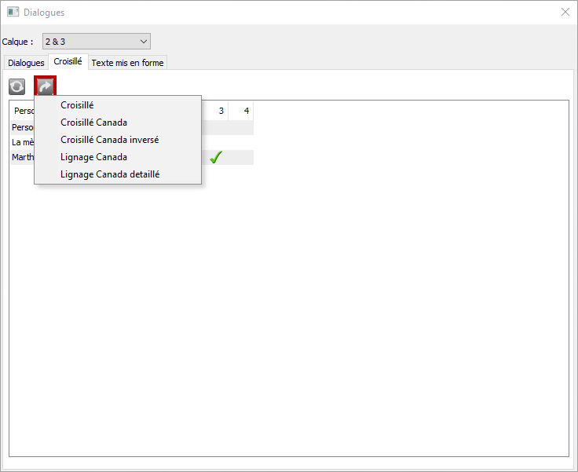Click the Perso… column header of the table
The image size is (578, 472).
click(x=24, y=111)
